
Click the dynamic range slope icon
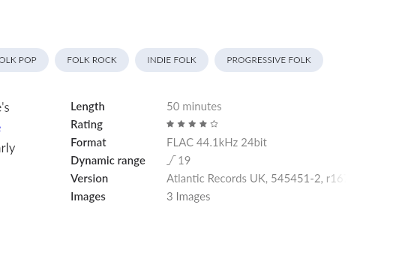click(x=171, y=161)
